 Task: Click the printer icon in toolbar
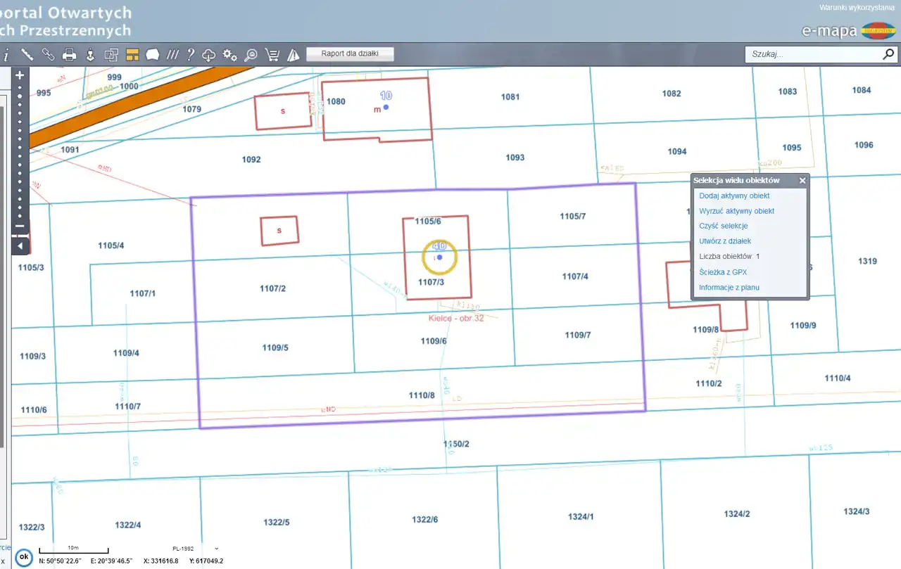tap(69, 54)
